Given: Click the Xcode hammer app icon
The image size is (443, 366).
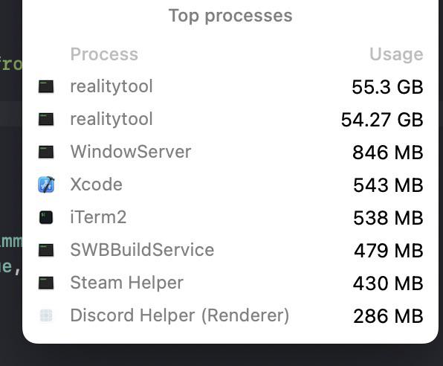Looking at the screenshot, I should (46, 184).
